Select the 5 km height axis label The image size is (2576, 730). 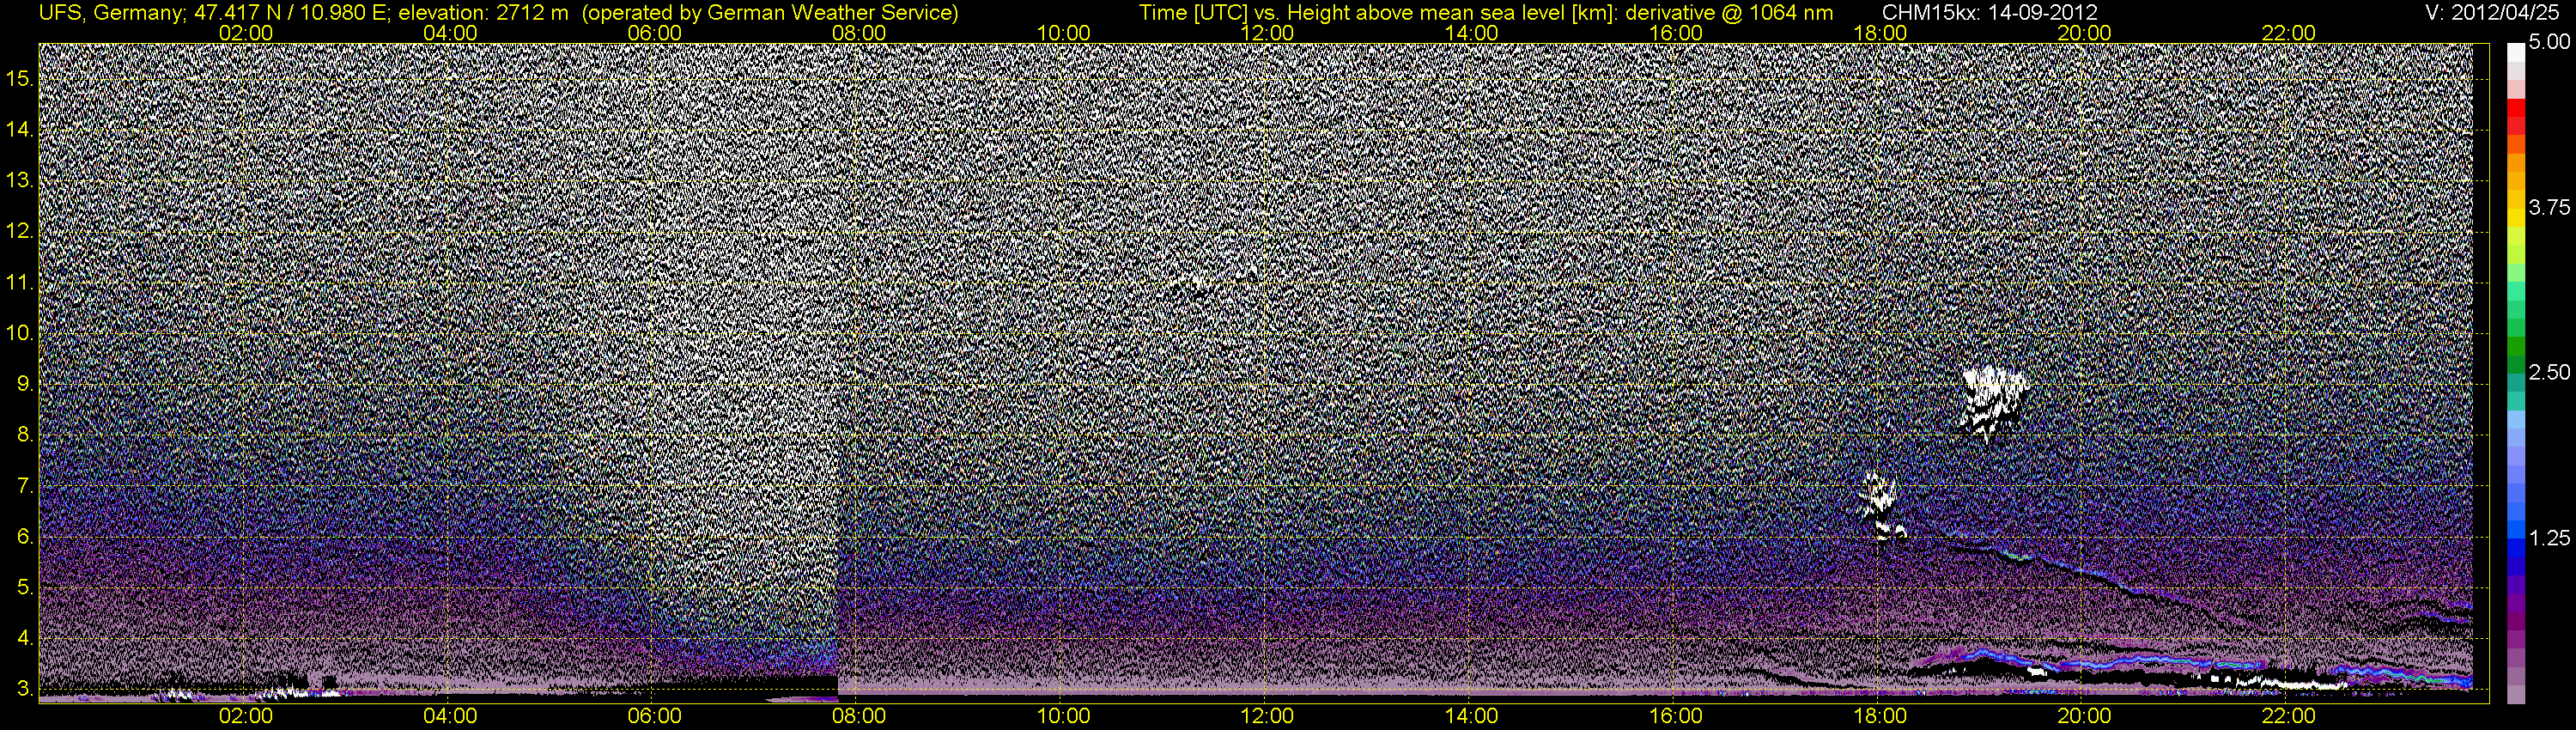coord(26,588)
